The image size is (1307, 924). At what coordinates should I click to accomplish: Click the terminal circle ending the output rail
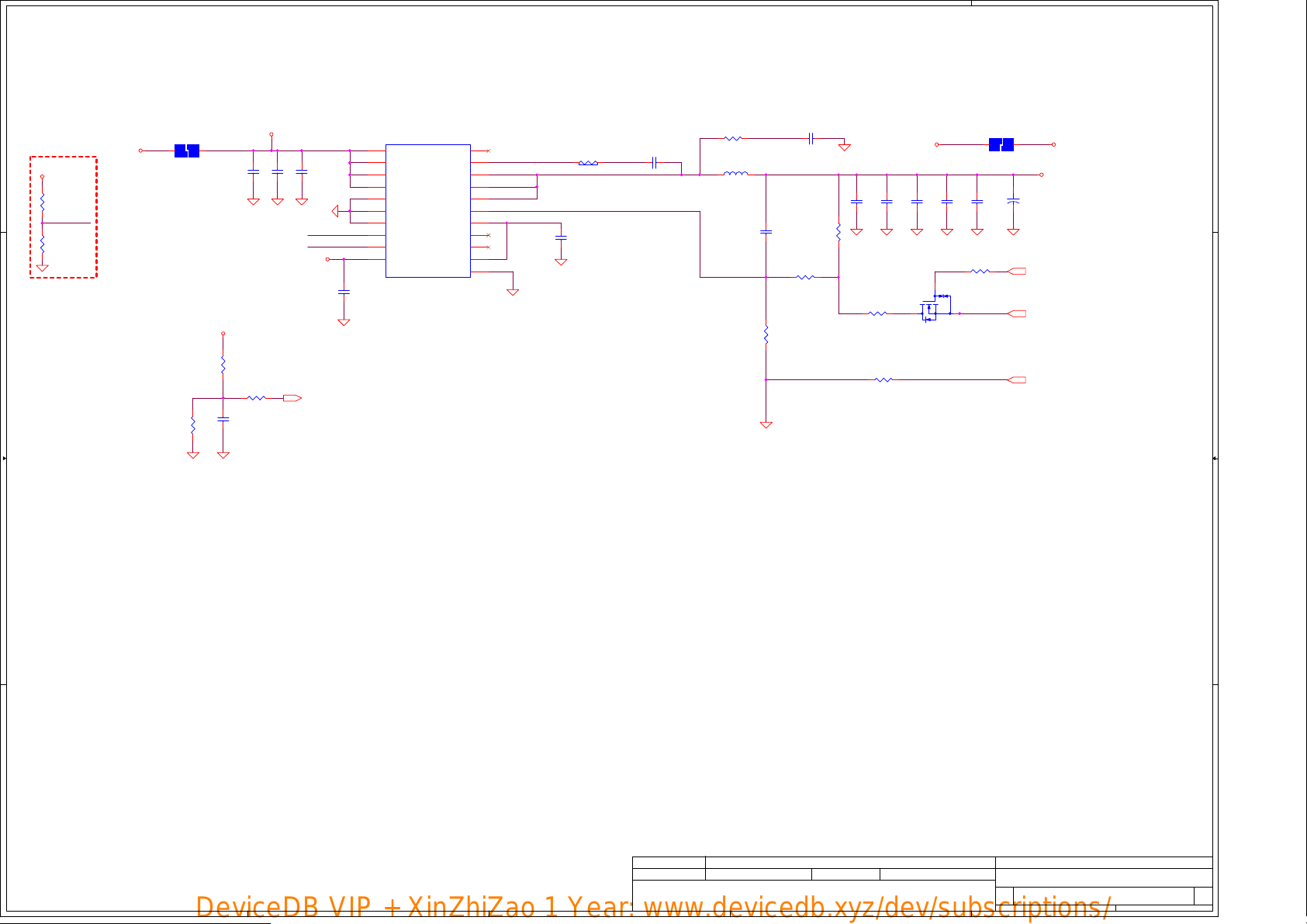click(x=1041, y=175)
